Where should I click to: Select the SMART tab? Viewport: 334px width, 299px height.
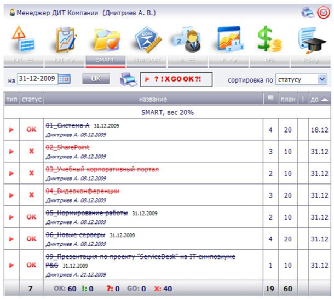click(x=106, y=62)
